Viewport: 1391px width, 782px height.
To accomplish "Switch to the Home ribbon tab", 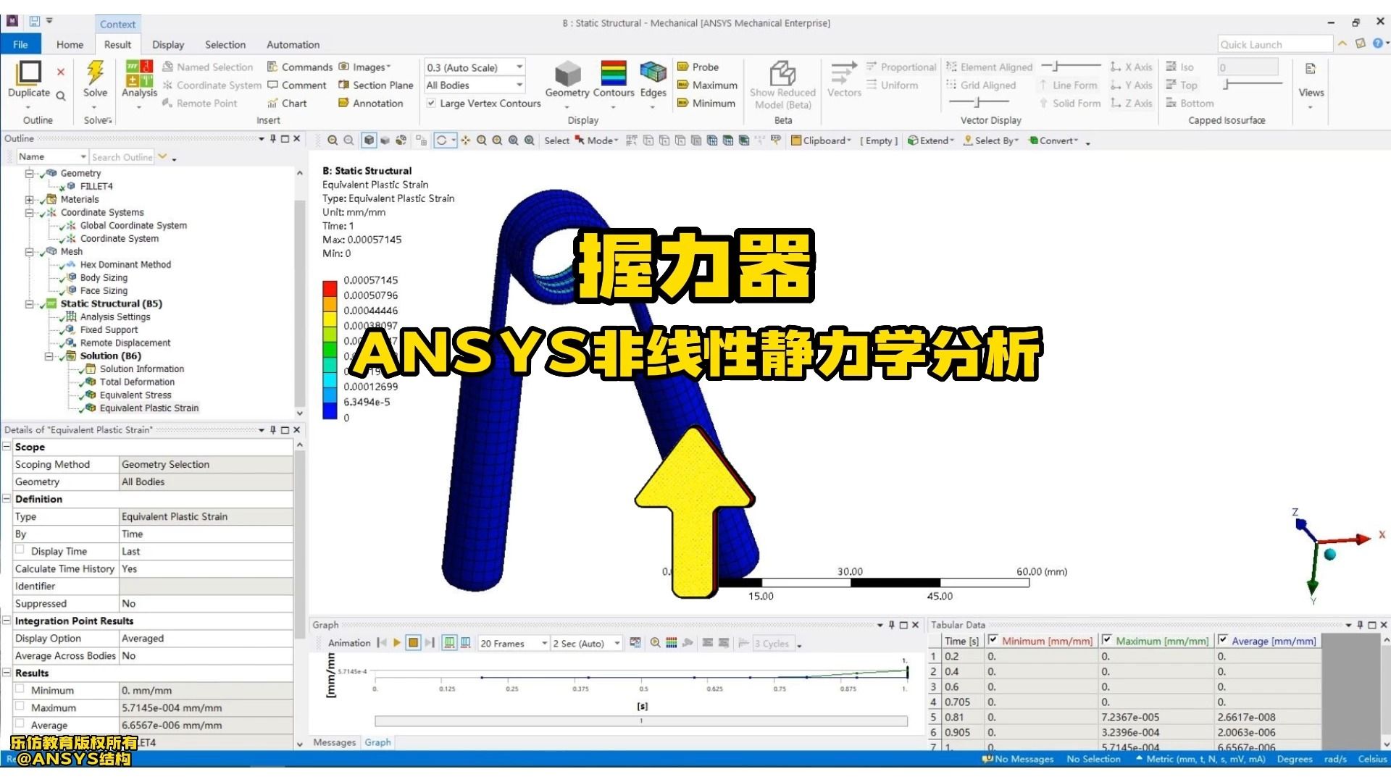I will (70, 44).
